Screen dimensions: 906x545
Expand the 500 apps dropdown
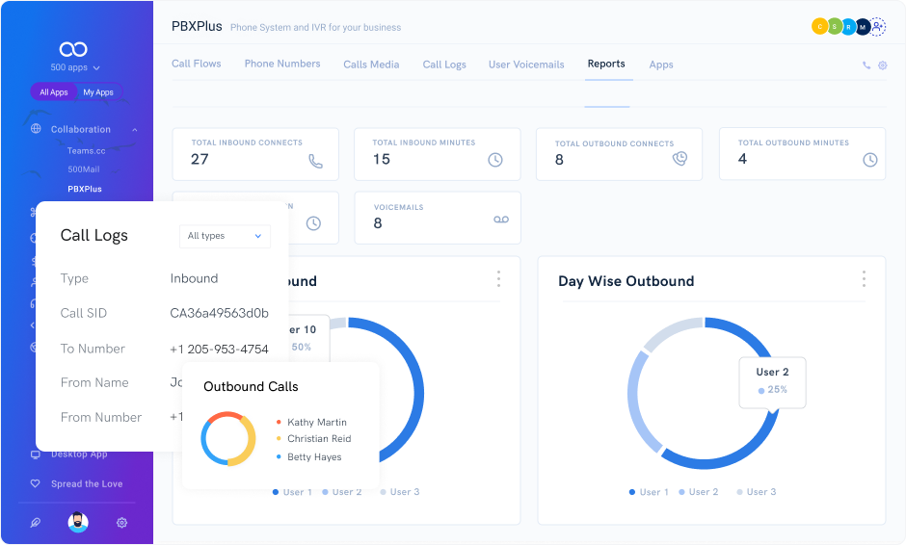click(75, 68)
